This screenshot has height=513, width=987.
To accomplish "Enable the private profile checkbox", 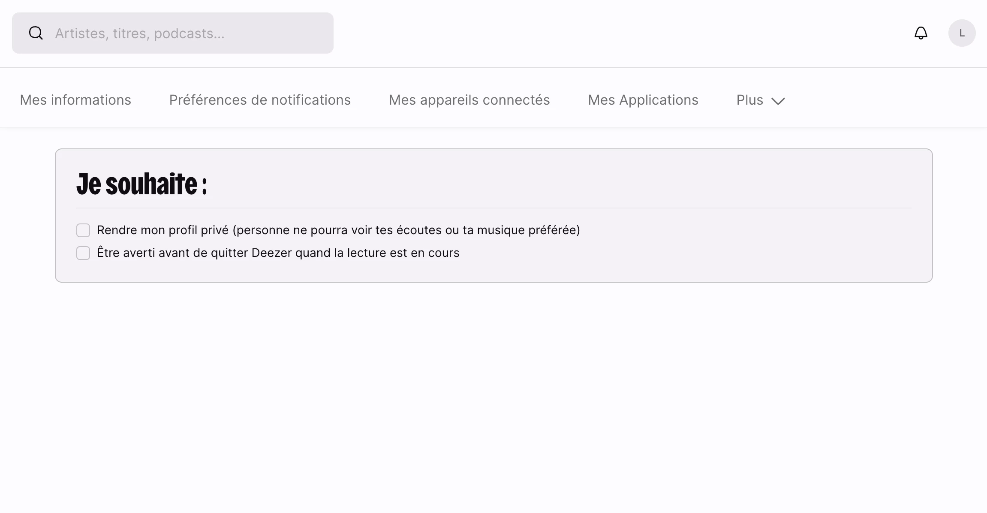I will pyautogui.click(x=83, y=230).
